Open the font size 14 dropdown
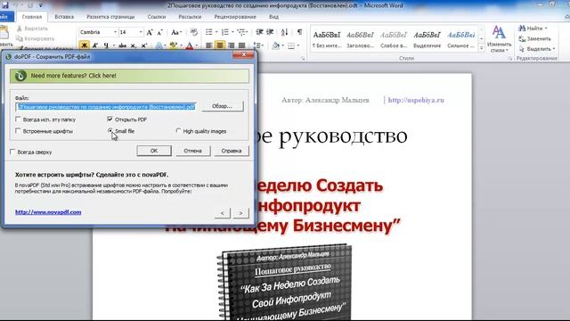570x321 pixels. [x=141, y=32]
